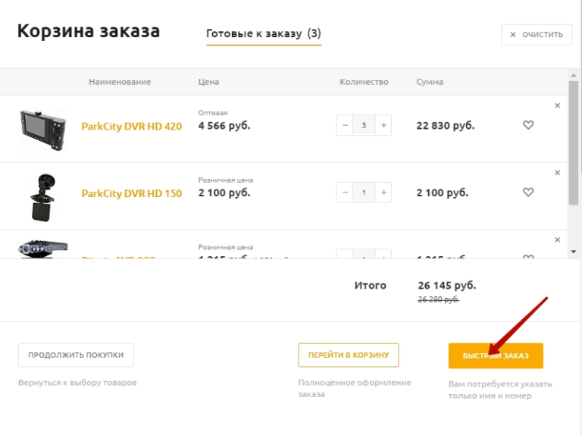Open the ParkCity DVR HD 420 product link
The height and width of the screenshot is (435, 582).
(132, 127)
